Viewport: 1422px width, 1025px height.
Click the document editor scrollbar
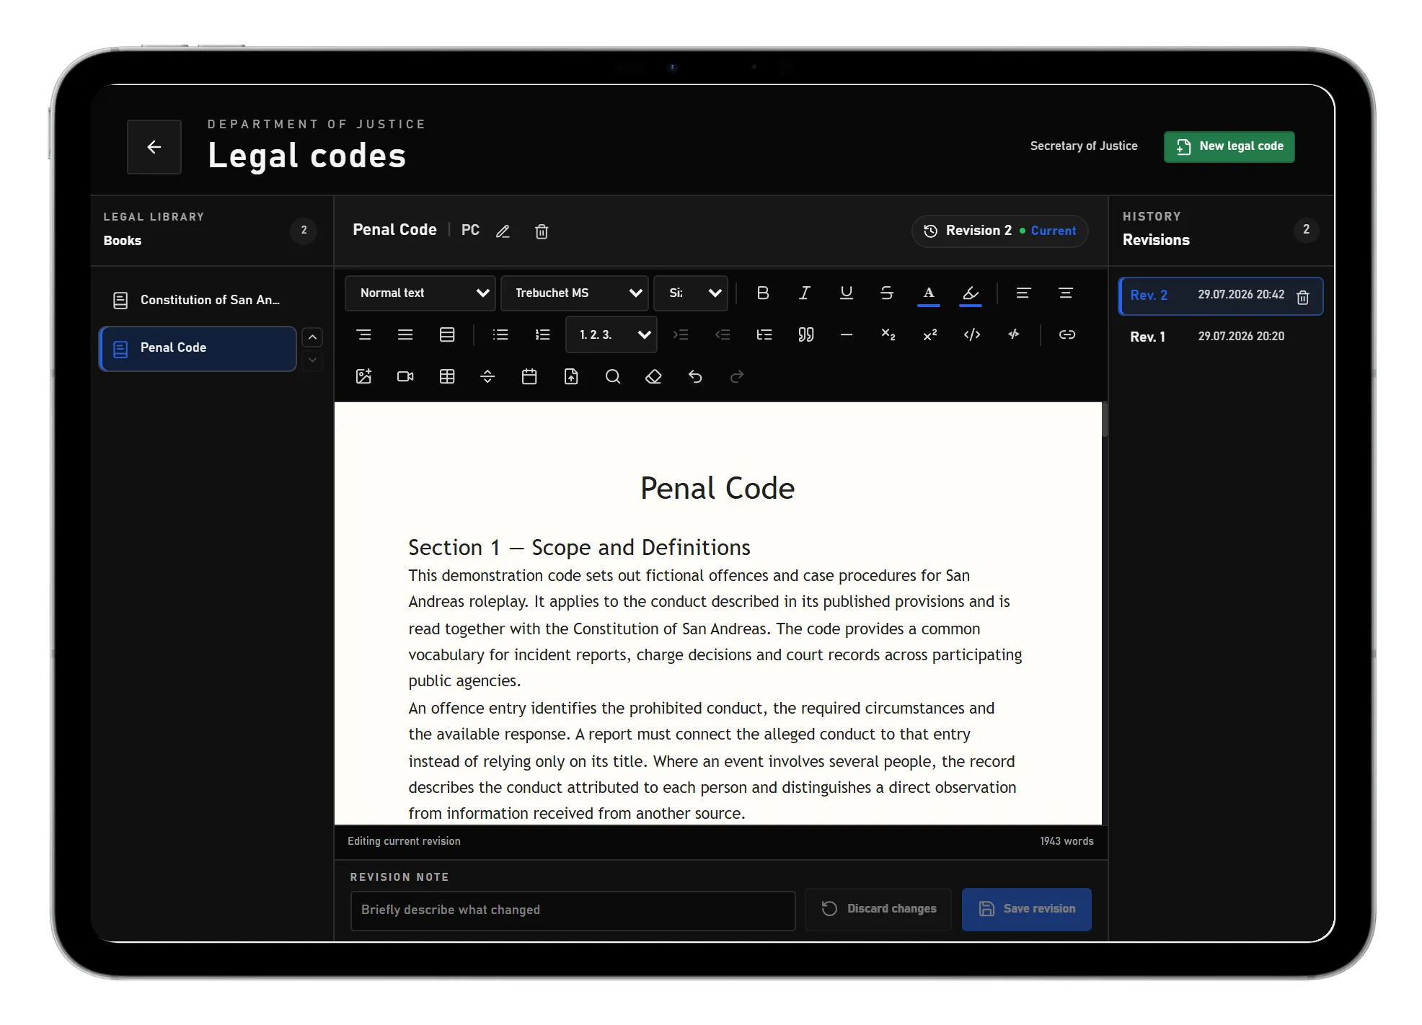coord(1105,420)
